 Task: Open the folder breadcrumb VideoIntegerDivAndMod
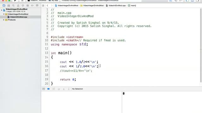pyautogui.click(x=92, y=6)
